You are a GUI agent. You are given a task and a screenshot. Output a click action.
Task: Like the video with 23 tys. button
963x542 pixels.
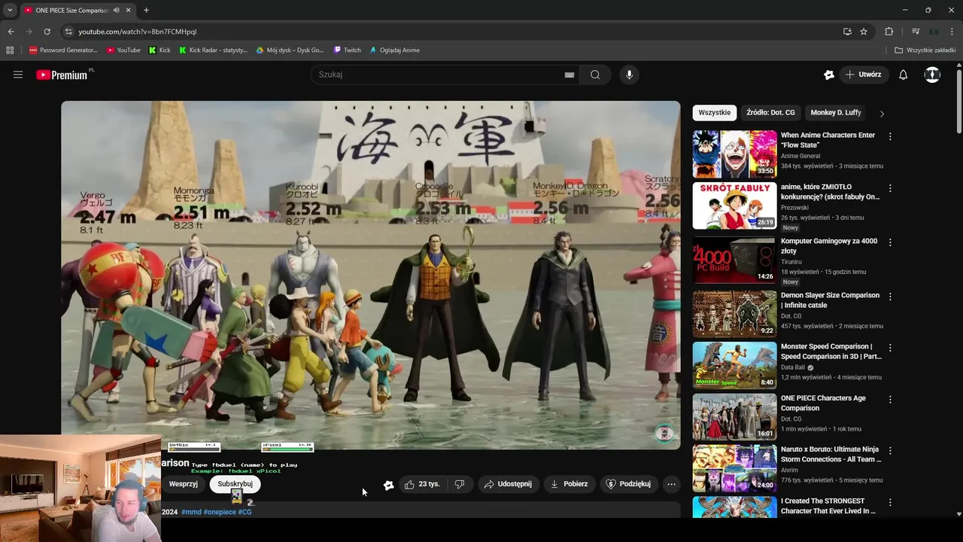pyautogui.click(x=422, y=484)
